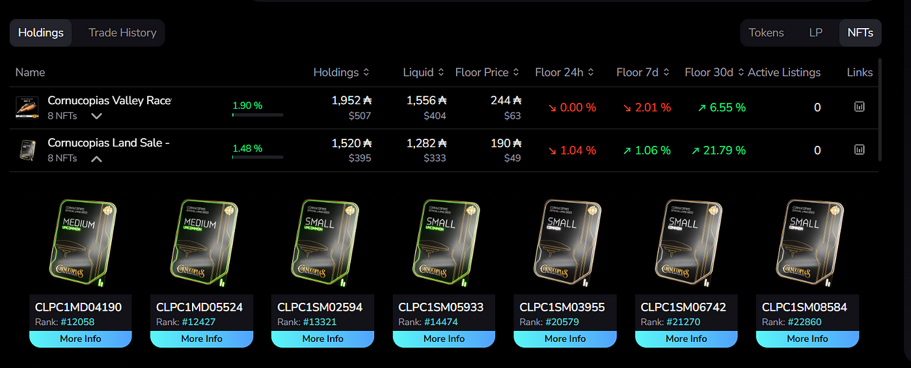Viewport: 911px width, 368px height.
Task: Click the 1.48 % portfolio share bar
Action: click(258, 157)
